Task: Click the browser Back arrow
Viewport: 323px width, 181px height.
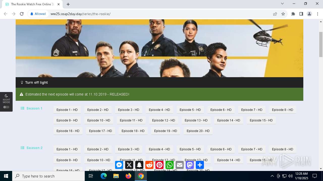Action: point(6,14)
